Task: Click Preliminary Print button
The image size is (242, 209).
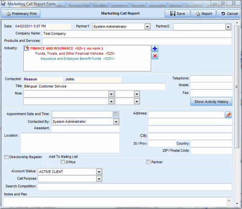Action: pyautogui.click(x=21, y=14)
